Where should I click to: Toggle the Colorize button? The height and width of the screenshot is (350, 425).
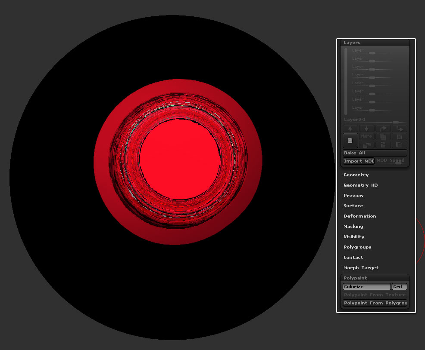367,287
